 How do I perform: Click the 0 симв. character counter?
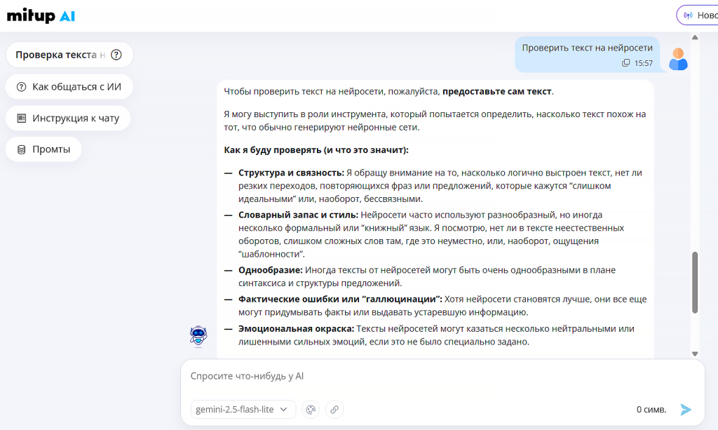651,410
